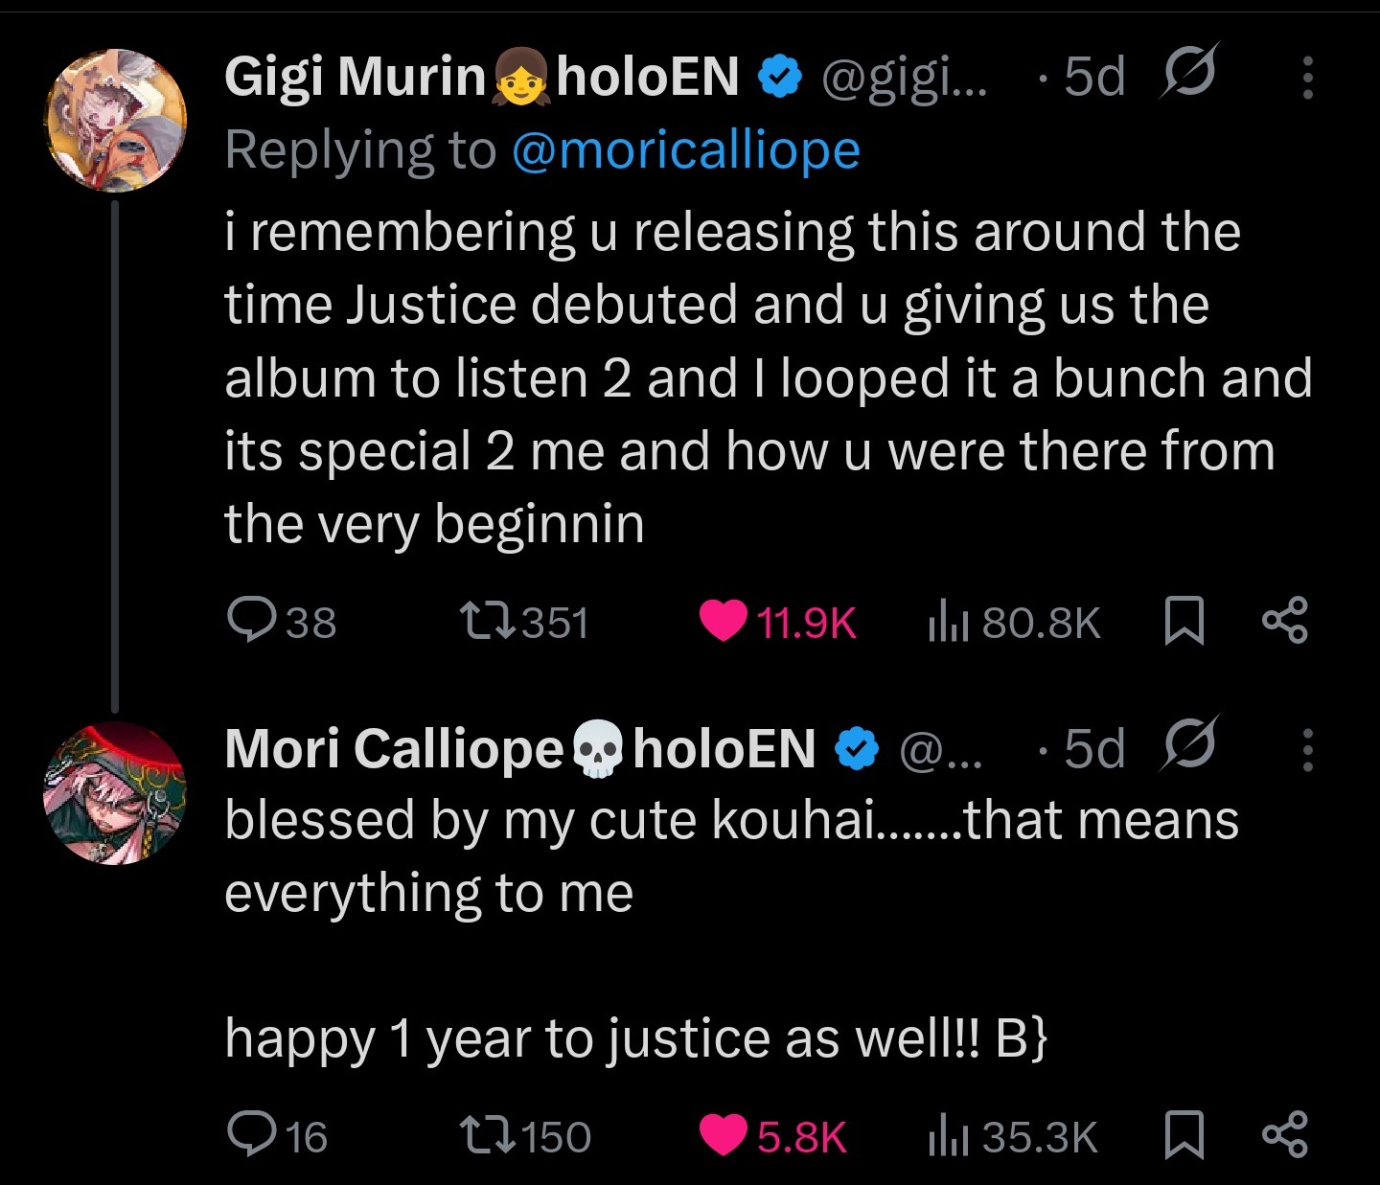Share Mori Calliope's tweet

(1285, 1135)
